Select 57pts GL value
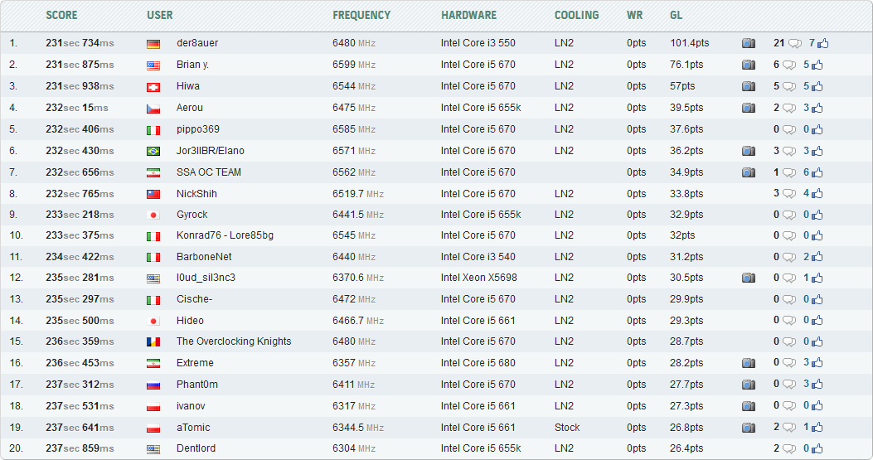The image size is (873, 460). point(682,86)
